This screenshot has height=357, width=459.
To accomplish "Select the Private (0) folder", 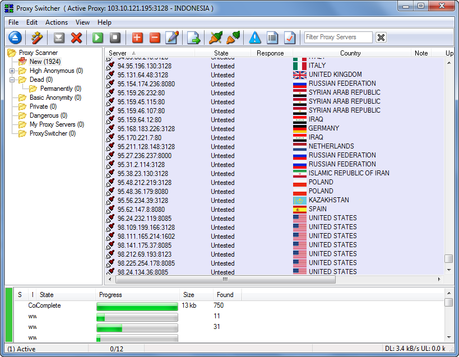I will click(43, 106).
